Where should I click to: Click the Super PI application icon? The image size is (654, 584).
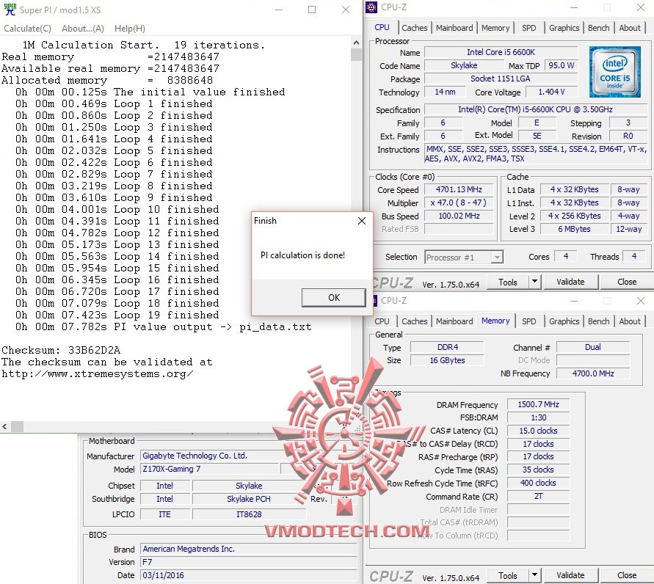pyautogui.click(x=10, y=10)
